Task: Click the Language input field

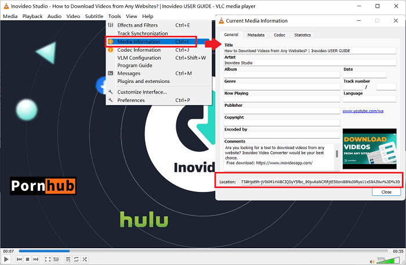Action: (x=369, y=99)
